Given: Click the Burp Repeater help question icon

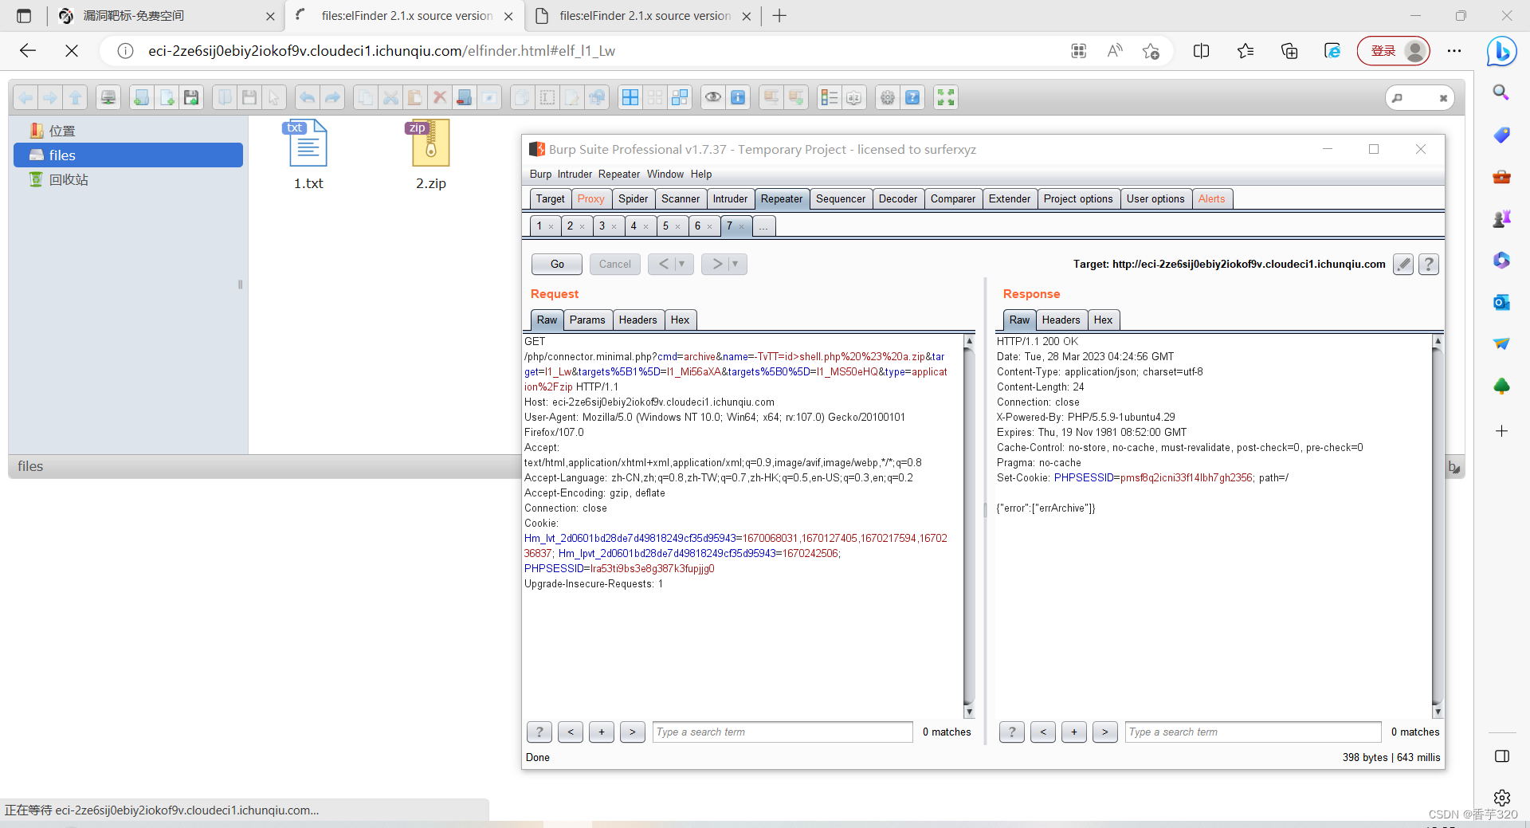Looking at the screenshot, I should [x=1429, y=264].
